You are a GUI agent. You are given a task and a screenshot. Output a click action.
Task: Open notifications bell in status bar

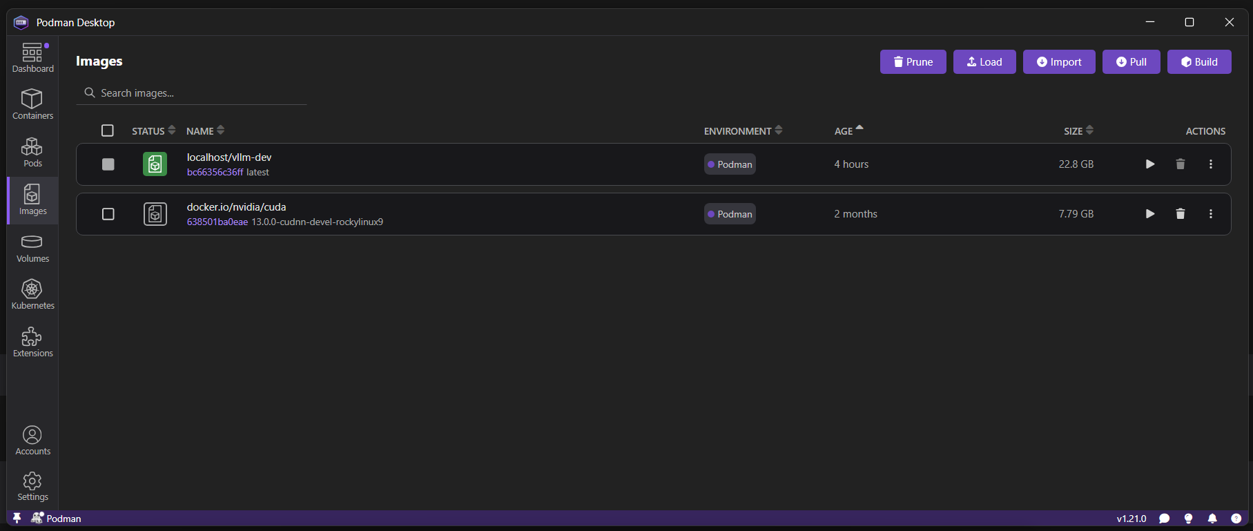click(x=1212, y=519)
